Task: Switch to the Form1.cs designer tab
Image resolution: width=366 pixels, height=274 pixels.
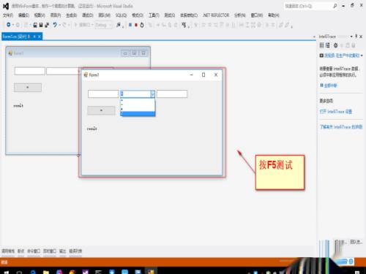Action: (17, 37)
